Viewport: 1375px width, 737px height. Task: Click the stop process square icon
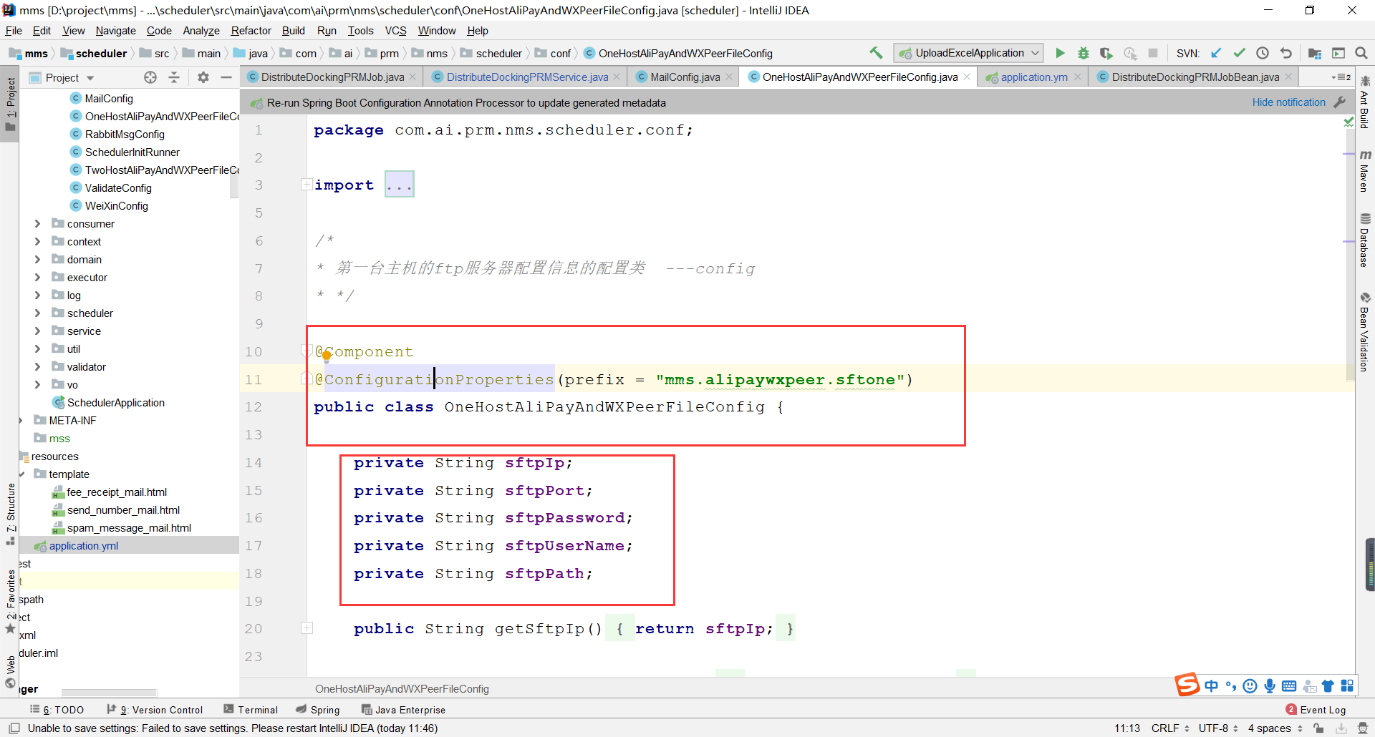tap(1153, 53)
